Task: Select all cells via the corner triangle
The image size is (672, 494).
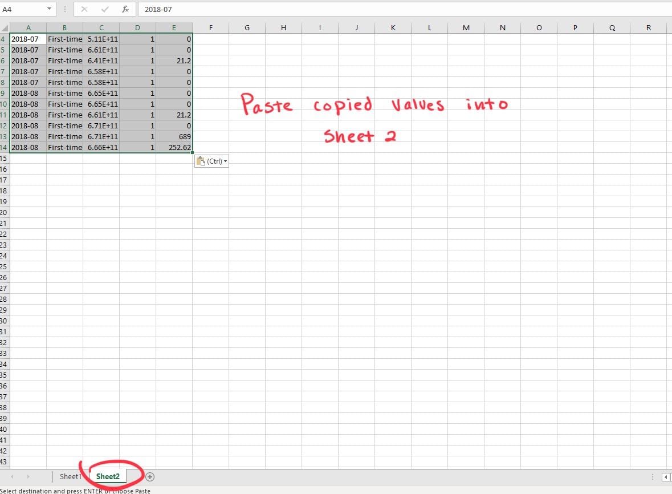Action: point(4,27)
